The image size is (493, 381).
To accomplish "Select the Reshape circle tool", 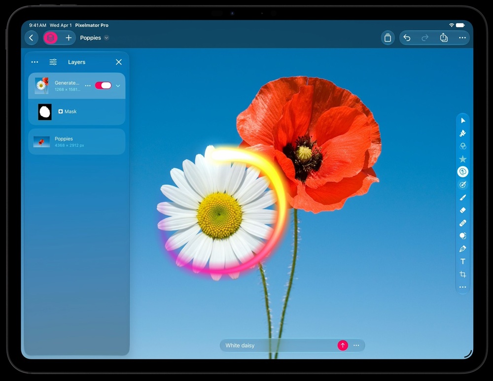I will 463,236.
